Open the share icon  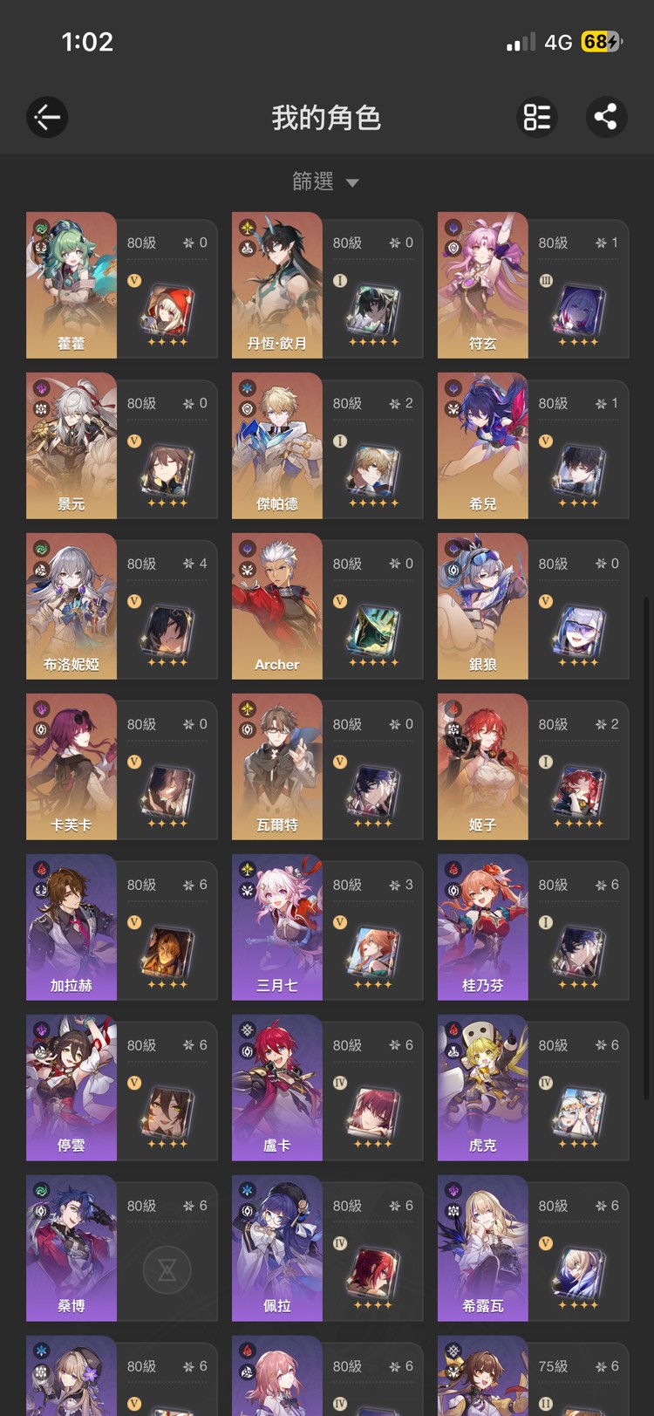(606, 117)
